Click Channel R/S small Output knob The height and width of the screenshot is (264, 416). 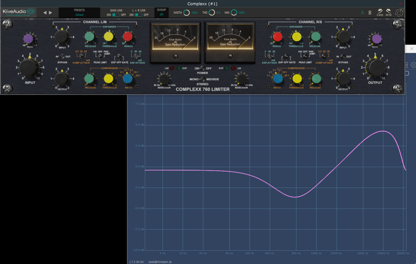(x=343, y=79)
